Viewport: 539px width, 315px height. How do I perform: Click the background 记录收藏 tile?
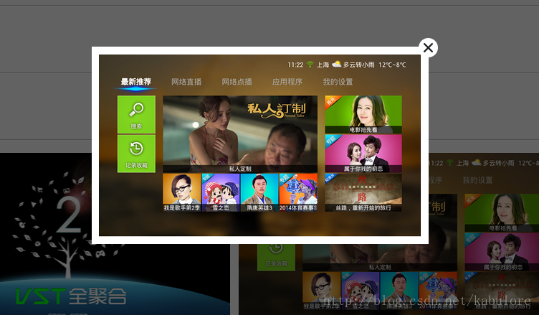click(276, 257)
